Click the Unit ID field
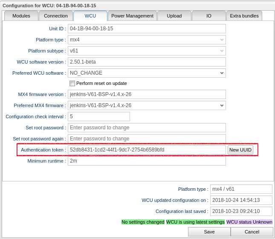This screenshot has width=275, height=239. coord(147,29)
